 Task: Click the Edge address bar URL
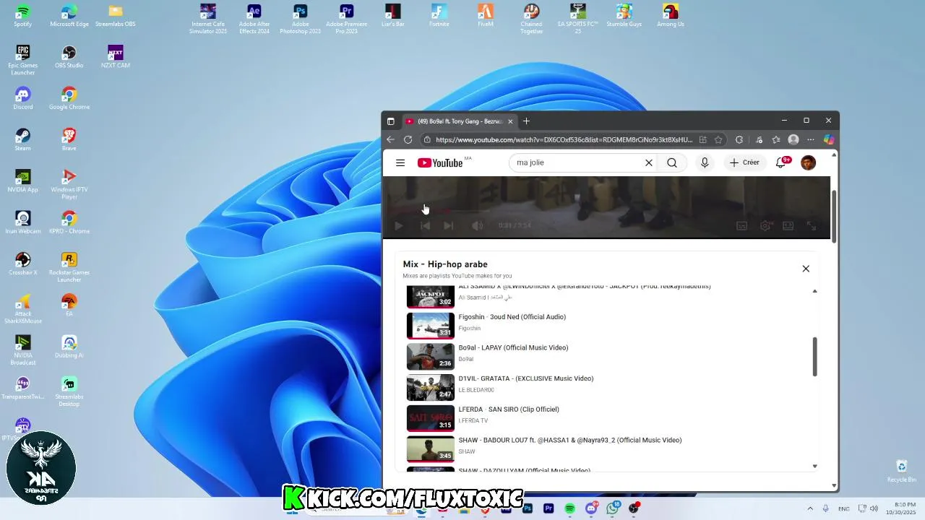click(x=564, y=139)
